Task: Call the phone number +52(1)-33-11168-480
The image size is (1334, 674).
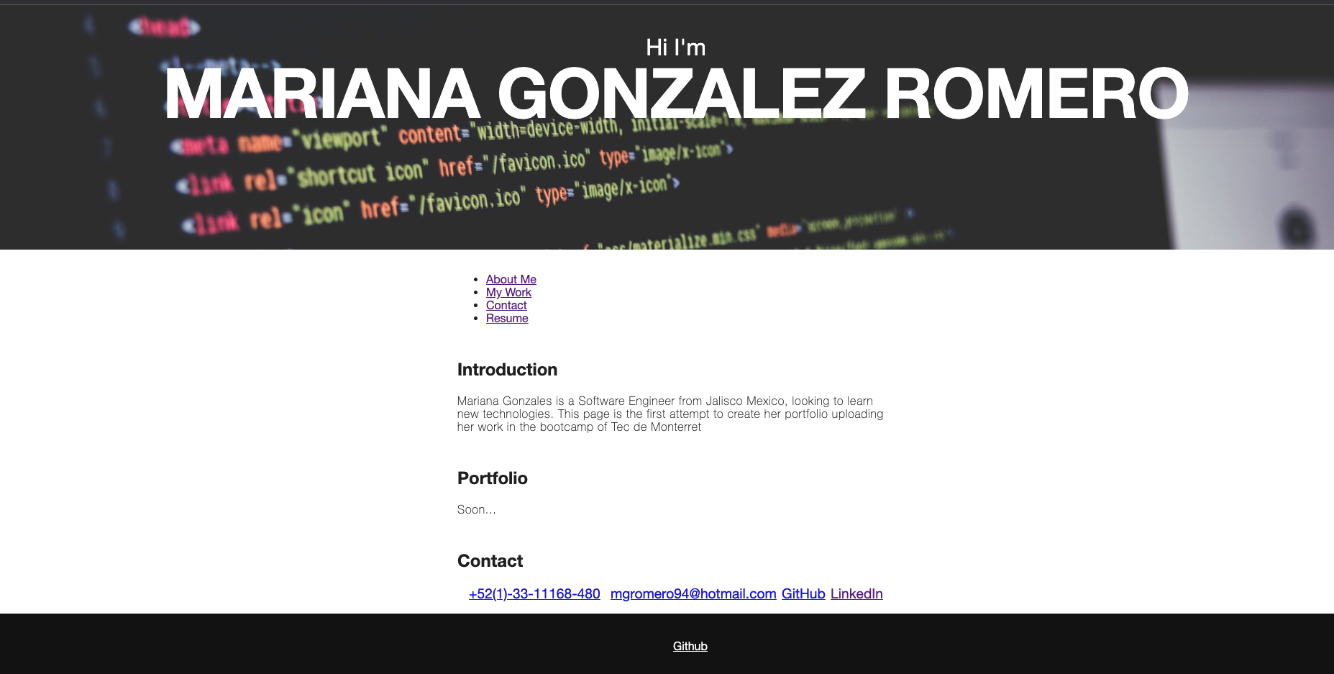Action: click(x=534, y=593)
